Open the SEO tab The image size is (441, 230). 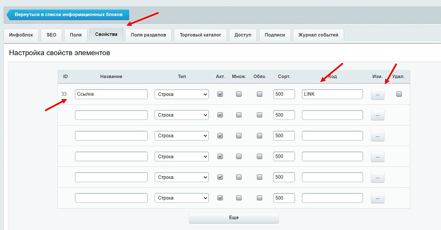pos(51,35)
